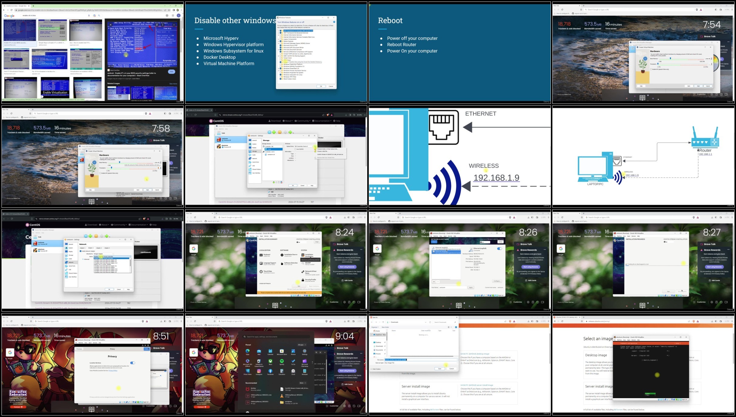
Task: Open McAfee from Start menu Recommended list
Action: [x=253, y=389]
